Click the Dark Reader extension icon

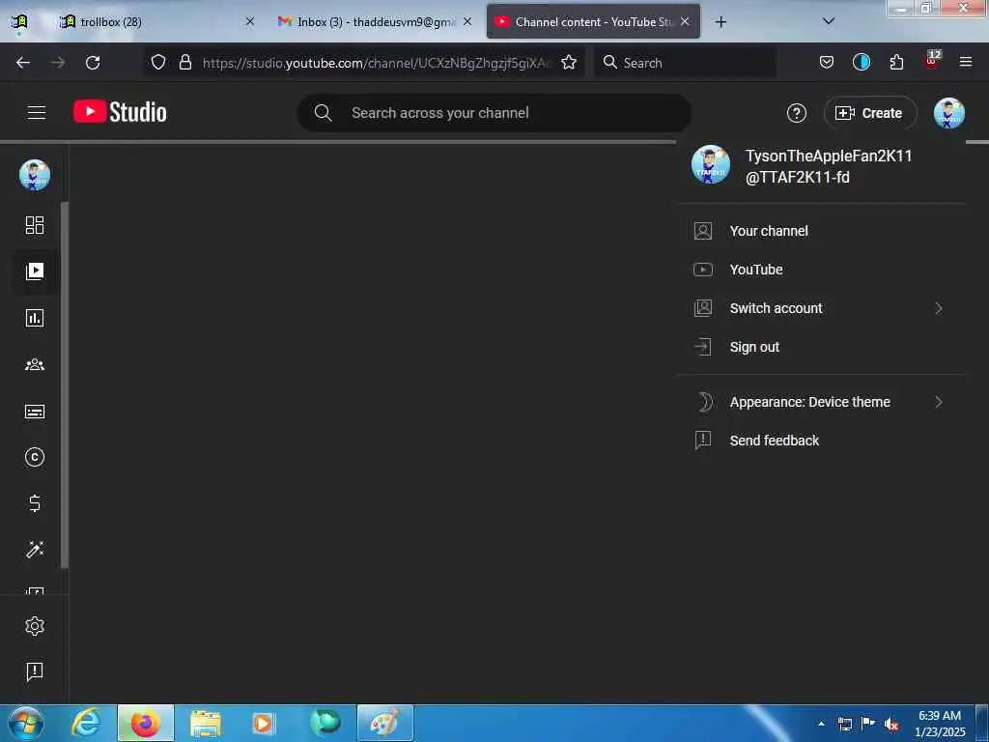click(861, 62)
